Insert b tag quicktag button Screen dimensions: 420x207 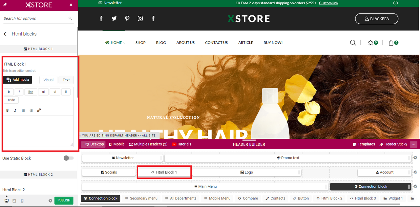click(9, 92)
